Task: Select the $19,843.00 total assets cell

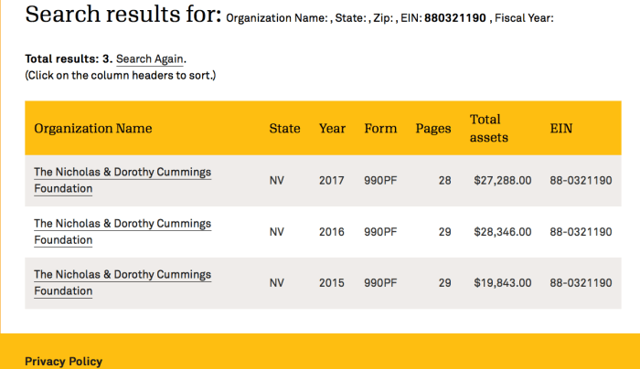Action: click(x=502, y=283)
